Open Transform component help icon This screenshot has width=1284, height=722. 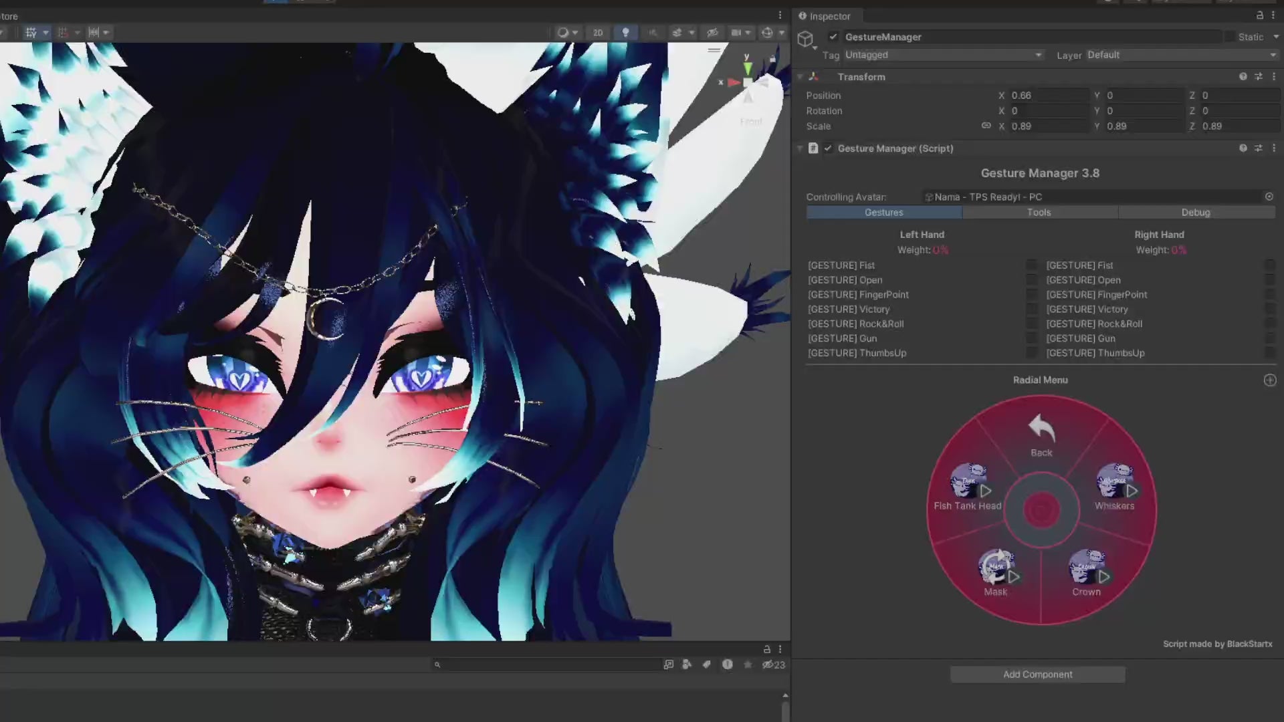pos(1243,77)
